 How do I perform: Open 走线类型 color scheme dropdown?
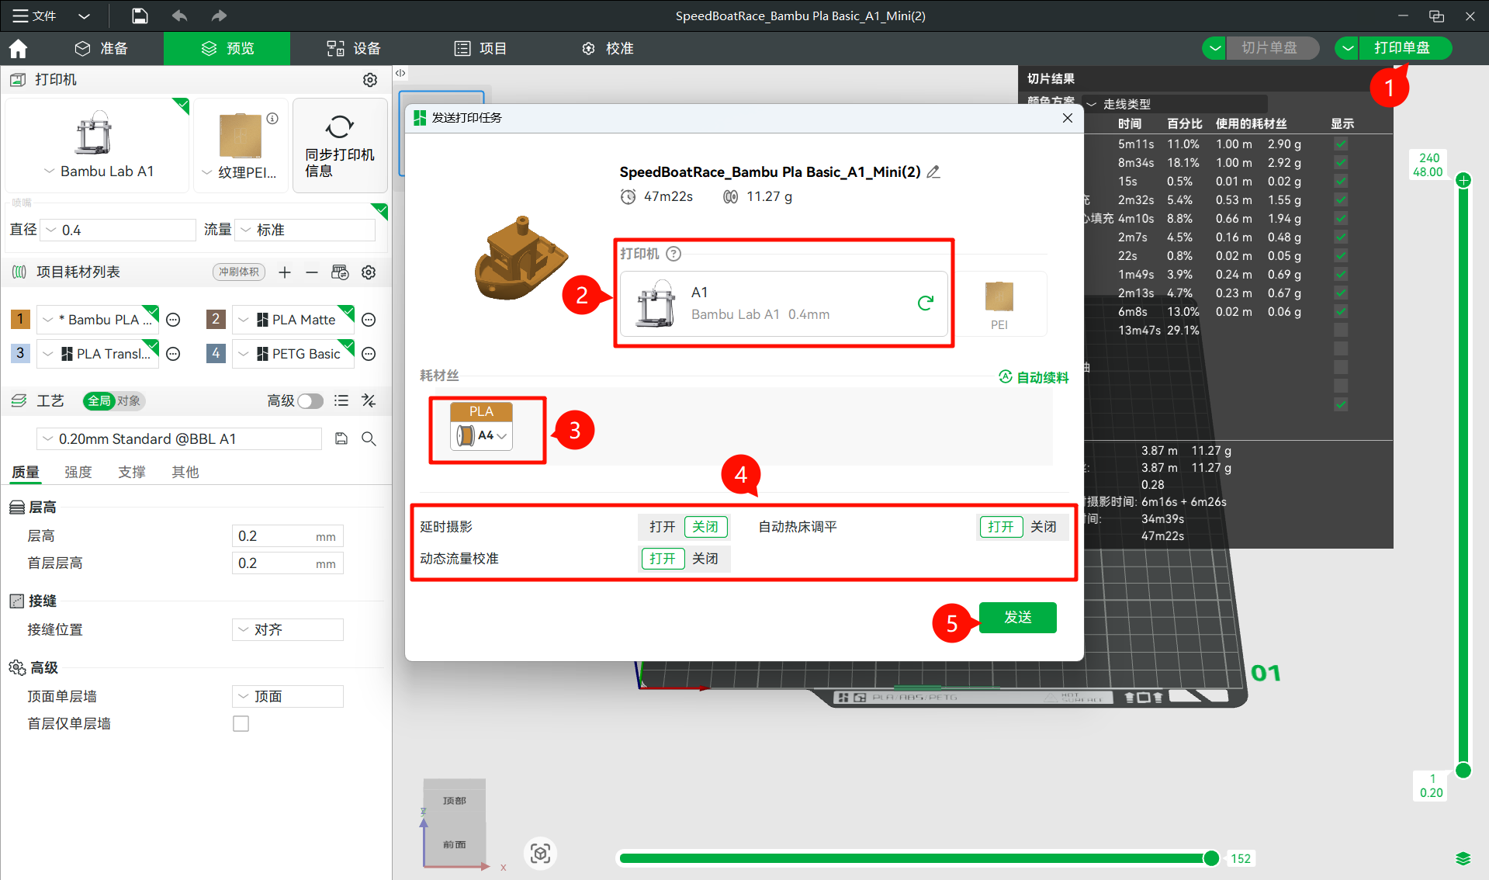pos(1175,104)
